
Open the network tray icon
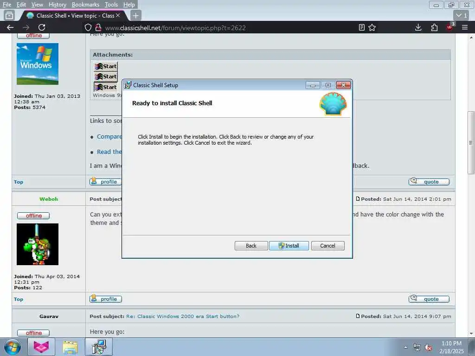click(x=417, y=348)
